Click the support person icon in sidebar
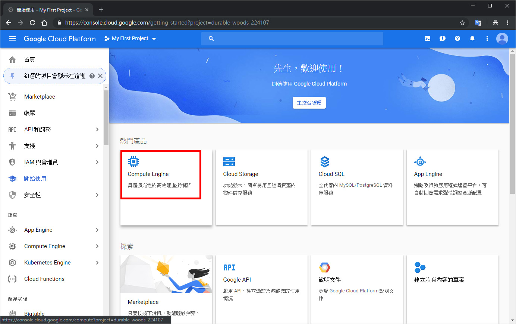The image size is (516, 324). (x=12, y=146)
